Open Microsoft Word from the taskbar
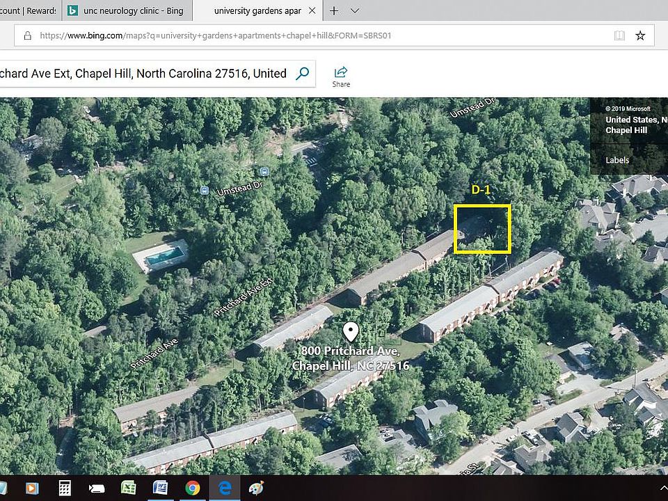 click(x=161, y=488)
